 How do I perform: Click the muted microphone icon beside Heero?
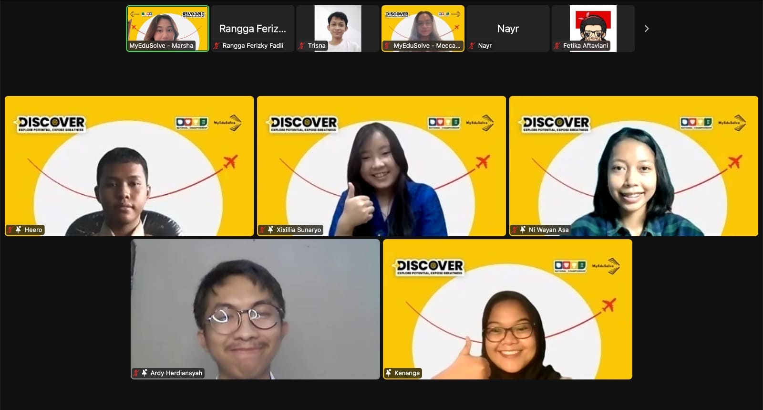pos(10,230)
